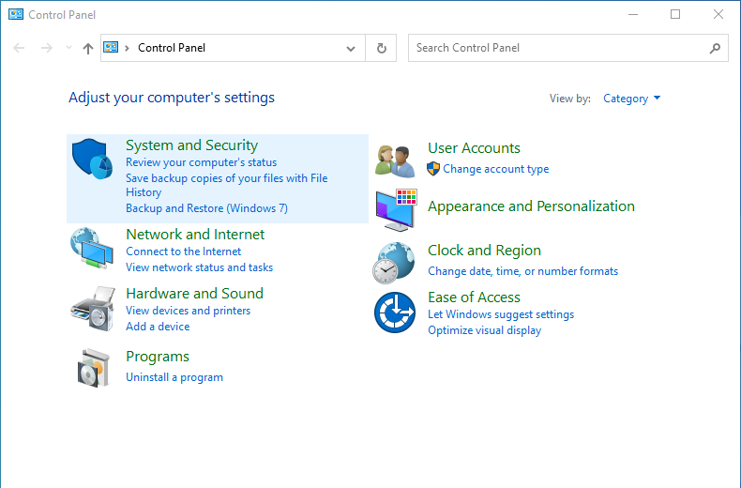Click Change date, time, or number formats
This screenshot has height=488, width=741.
click(523, 271)
